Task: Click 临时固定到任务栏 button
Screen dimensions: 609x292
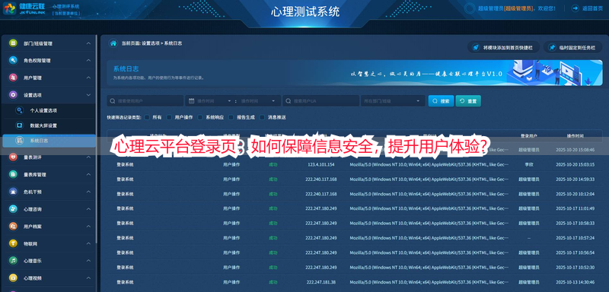Action: [572, 47]
